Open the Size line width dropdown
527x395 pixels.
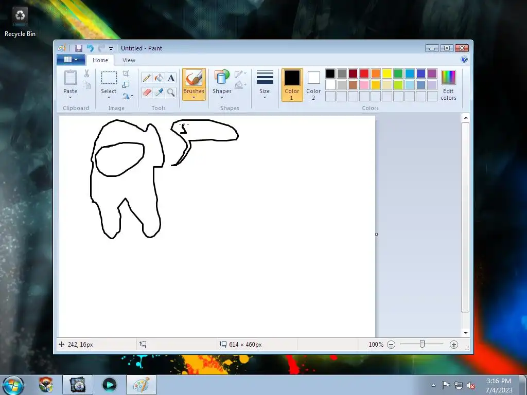[x=265, y=85]
